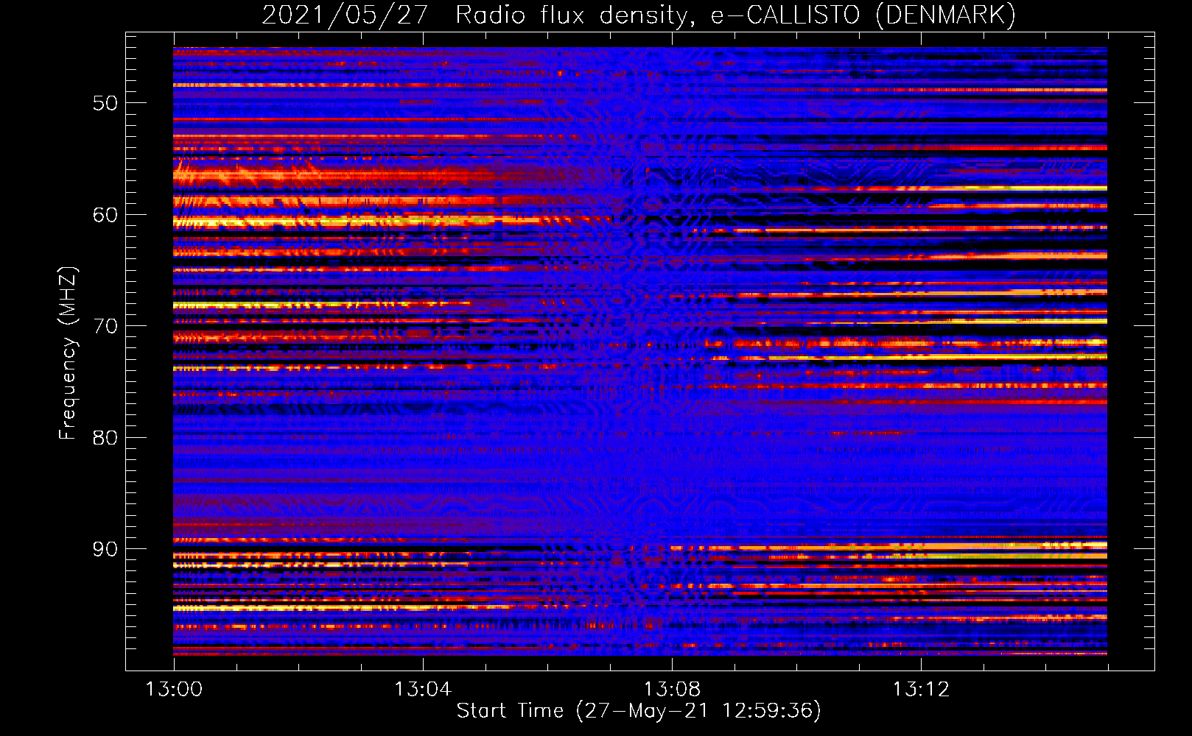Select the 90 MHz frequency tick label
The image size is (1192, 736).
[x=105, y=549]
